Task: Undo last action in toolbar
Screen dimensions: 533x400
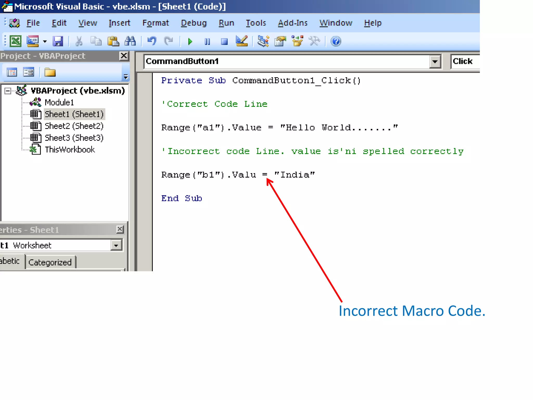Action: pyautogui.click(x=152, y=41)
